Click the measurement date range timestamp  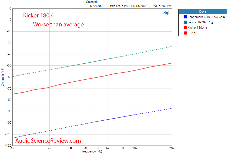click(x=130, y=6)
